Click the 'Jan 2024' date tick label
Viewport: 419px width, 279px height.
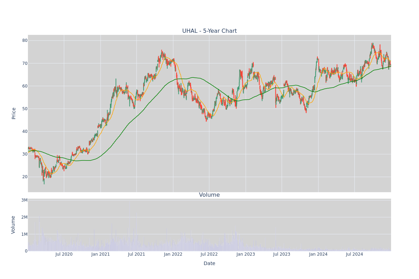318,254
